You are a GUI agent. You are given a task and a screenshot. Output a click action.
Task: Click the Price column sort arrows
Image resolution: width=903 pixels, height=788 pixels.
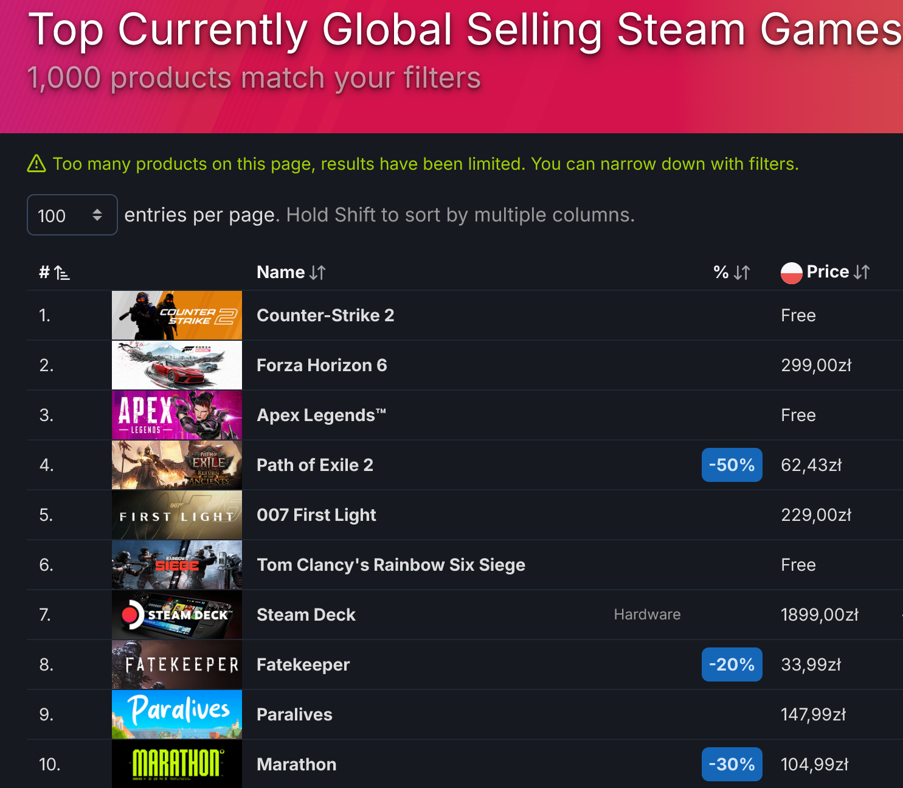click(x=862, y=272)
